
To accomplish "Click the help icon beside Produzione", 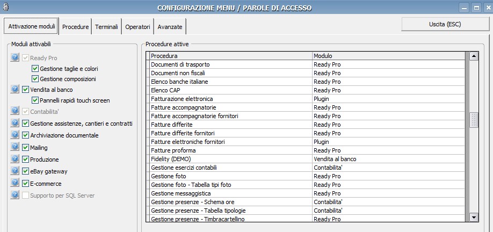I will point(15,160).
